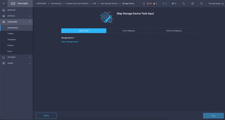Image resolution: width=225 pixels, height=120 pixels.
Task: Click the Select Storage Device link
Action: pyautogui.click(x=70, y=42)
